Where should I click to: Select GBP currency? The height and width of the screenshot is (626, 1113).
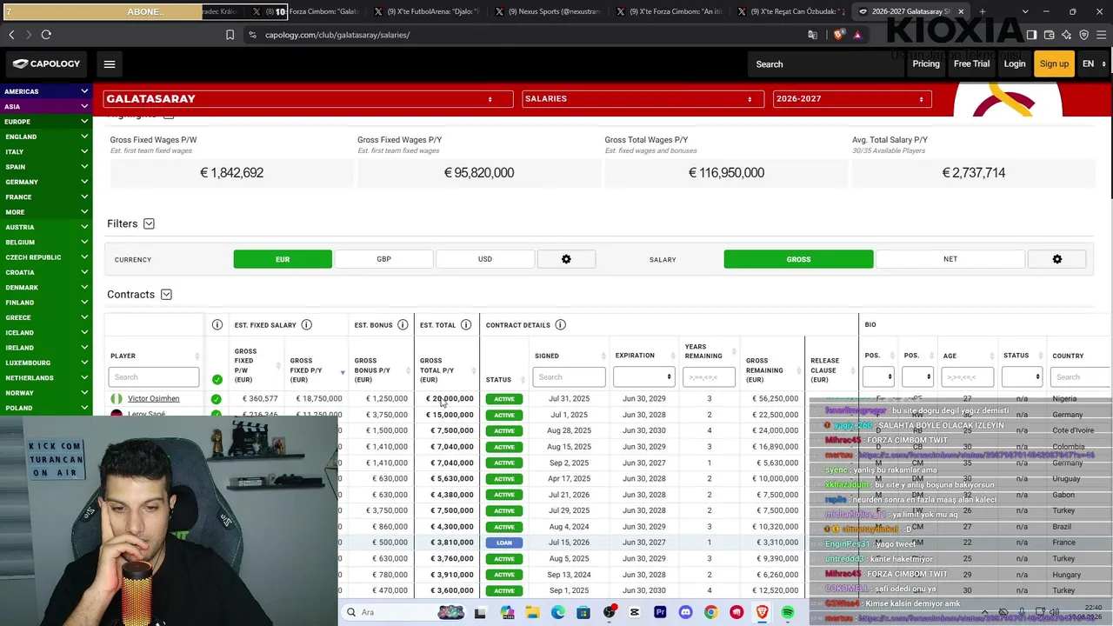(383, 259)
